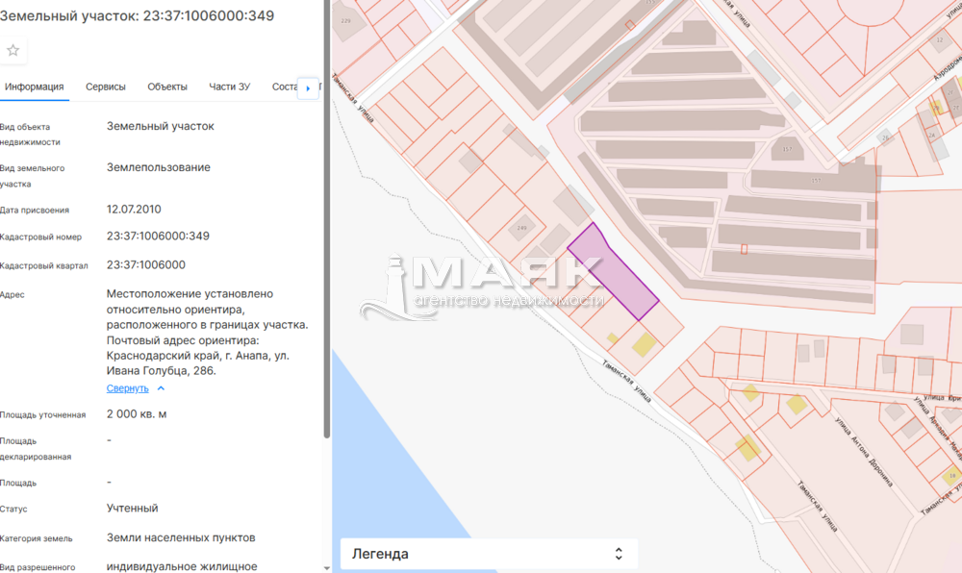Click the cadastral number value 23:37:1006000:349

point(158,237)
